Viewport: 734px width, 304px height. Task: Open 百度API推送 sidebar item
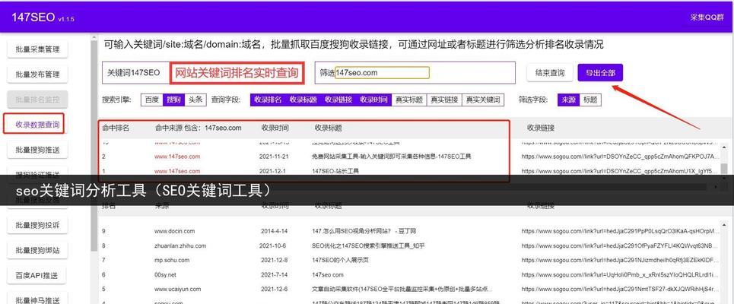pos(37,275)
